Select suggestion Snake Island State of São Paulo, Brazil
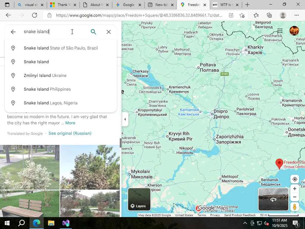The width and height of the screenshot is (305, 229). (61, 48)
